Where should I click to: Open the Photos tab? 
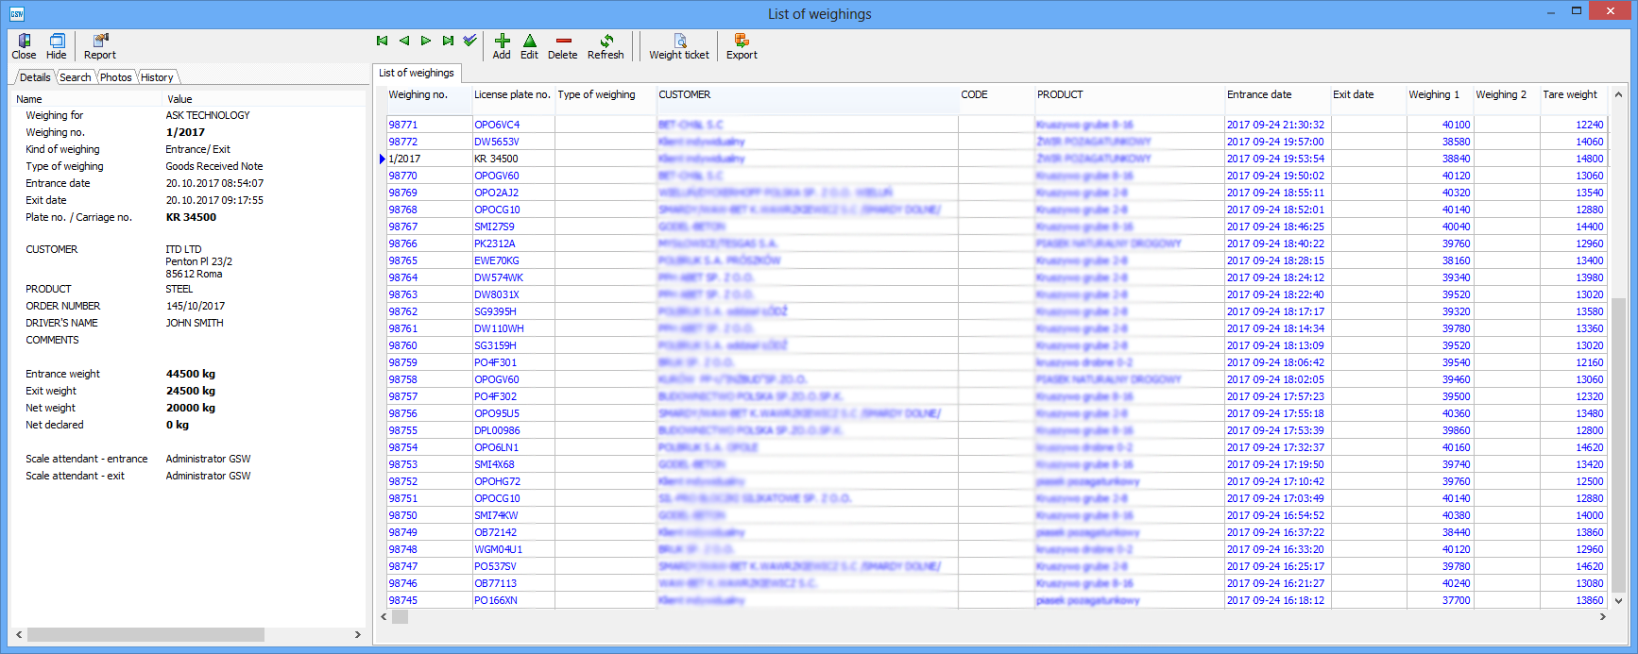[x=116, y=77]
